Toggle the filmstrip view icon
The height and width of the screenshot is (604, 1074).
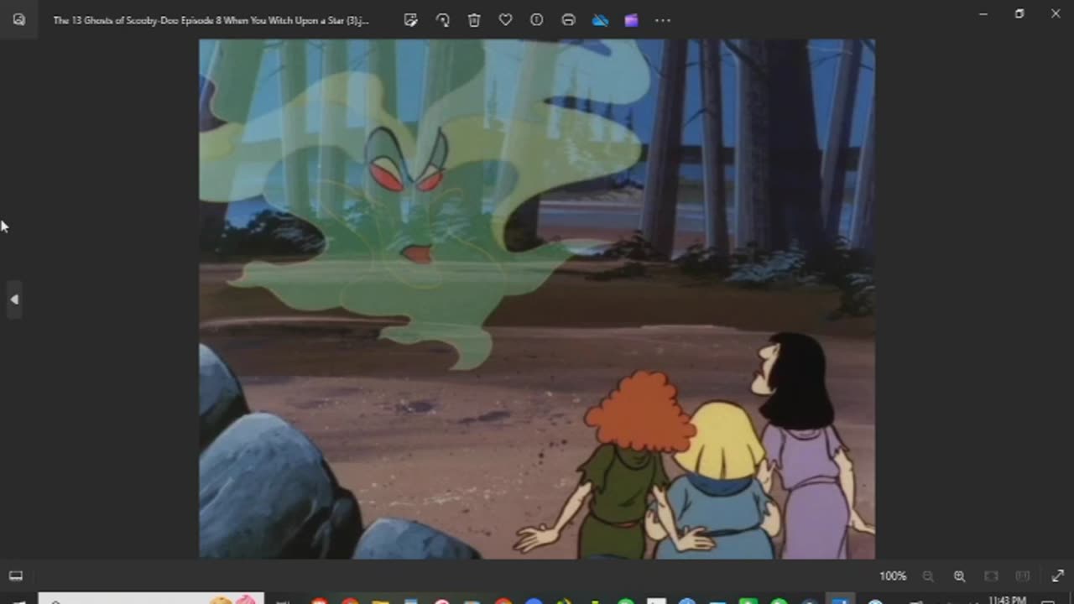[15, 575]
